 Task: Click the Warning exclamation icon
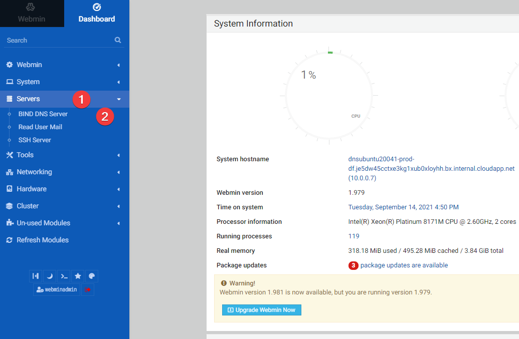224,283
